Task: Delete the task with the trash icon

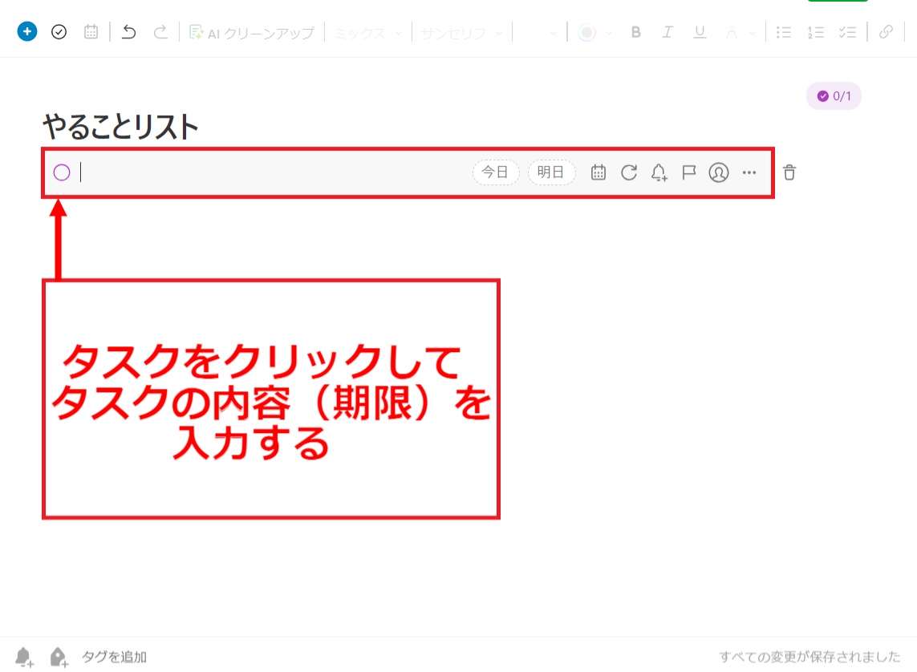Action: click(789, 172)
